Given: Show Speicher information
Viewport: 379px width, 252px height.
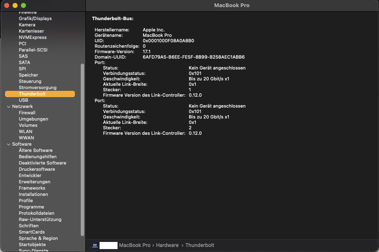Looking at the screenshot, I should pyautogui.click(x=28, y=75).
